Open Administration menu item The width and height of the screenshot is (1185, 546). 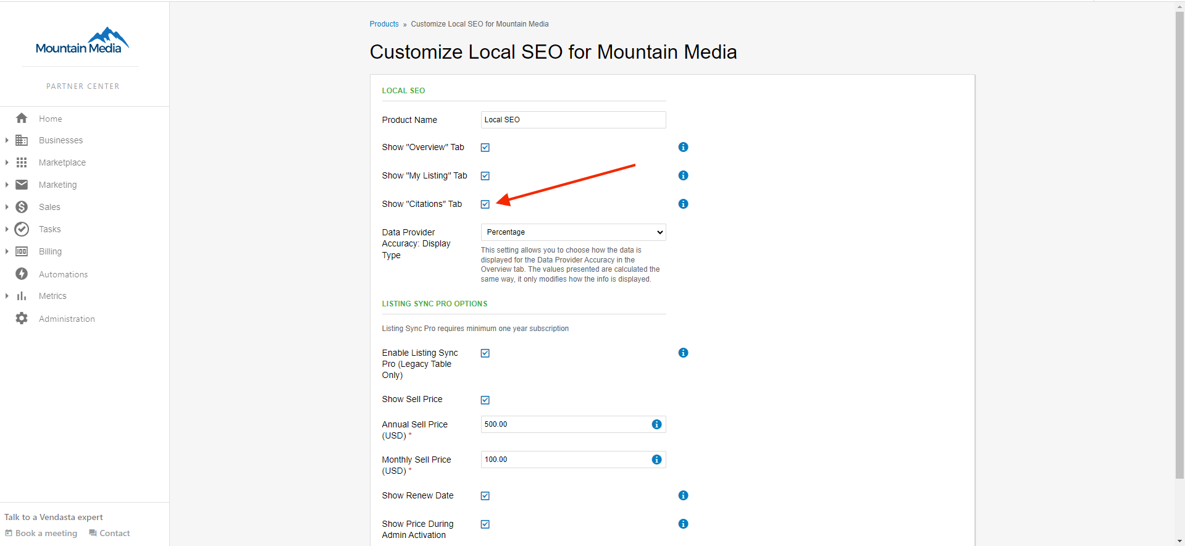[x=67, y=319]
